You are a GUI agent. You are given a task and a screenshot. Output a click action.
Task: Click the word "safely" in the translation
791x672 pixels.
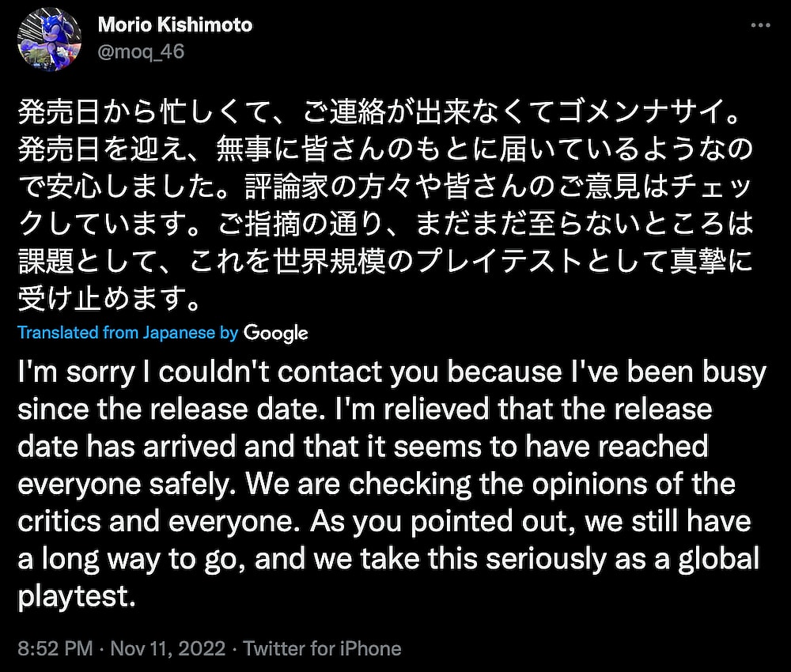tap(193, 484)
